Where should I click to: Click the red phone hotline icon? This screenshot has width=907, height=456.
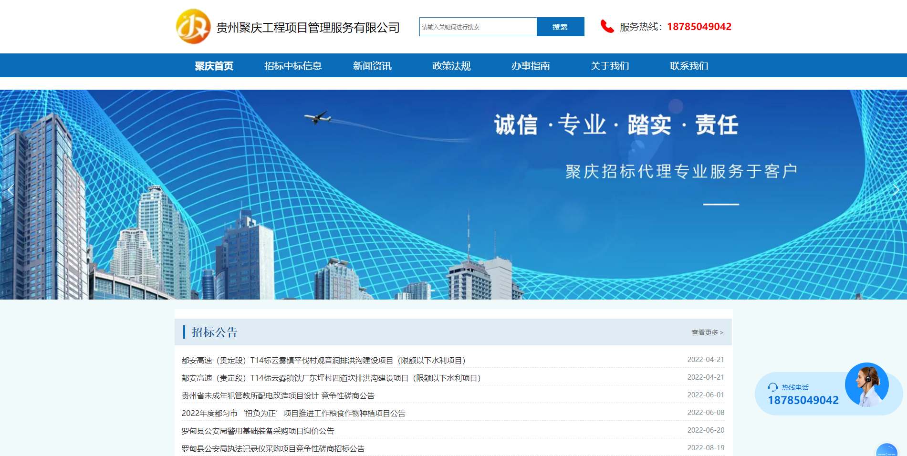pyautogui.click(x=607, y=26)
